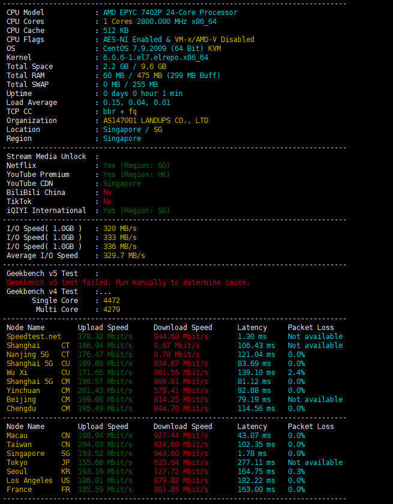Click the AS147001 LANDUPS CO., LTD organization

point(155,121)
